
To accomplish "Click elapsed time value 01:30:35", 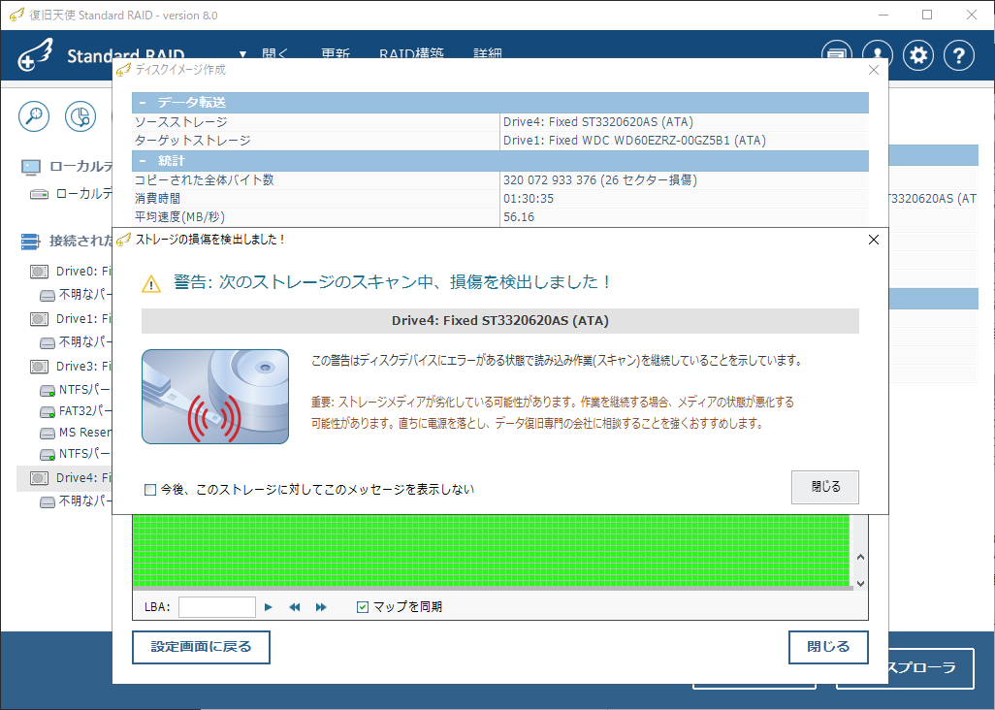I will pyautogui.click(x=529, y=199).
